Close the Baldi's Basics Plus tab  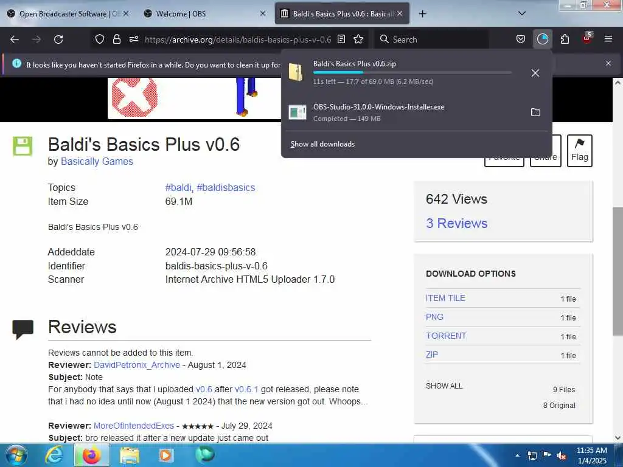click(x=400, y=13)
